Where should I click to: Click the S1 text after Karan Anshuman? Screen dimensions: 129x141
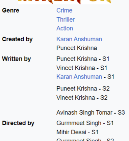pos(111,77)
